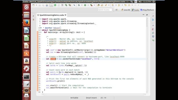Image resolution: width=178 pixels, height=100 pixels.
Task: Expand the Previous Annotation dropdown arrow
Action: coord(122,5)
